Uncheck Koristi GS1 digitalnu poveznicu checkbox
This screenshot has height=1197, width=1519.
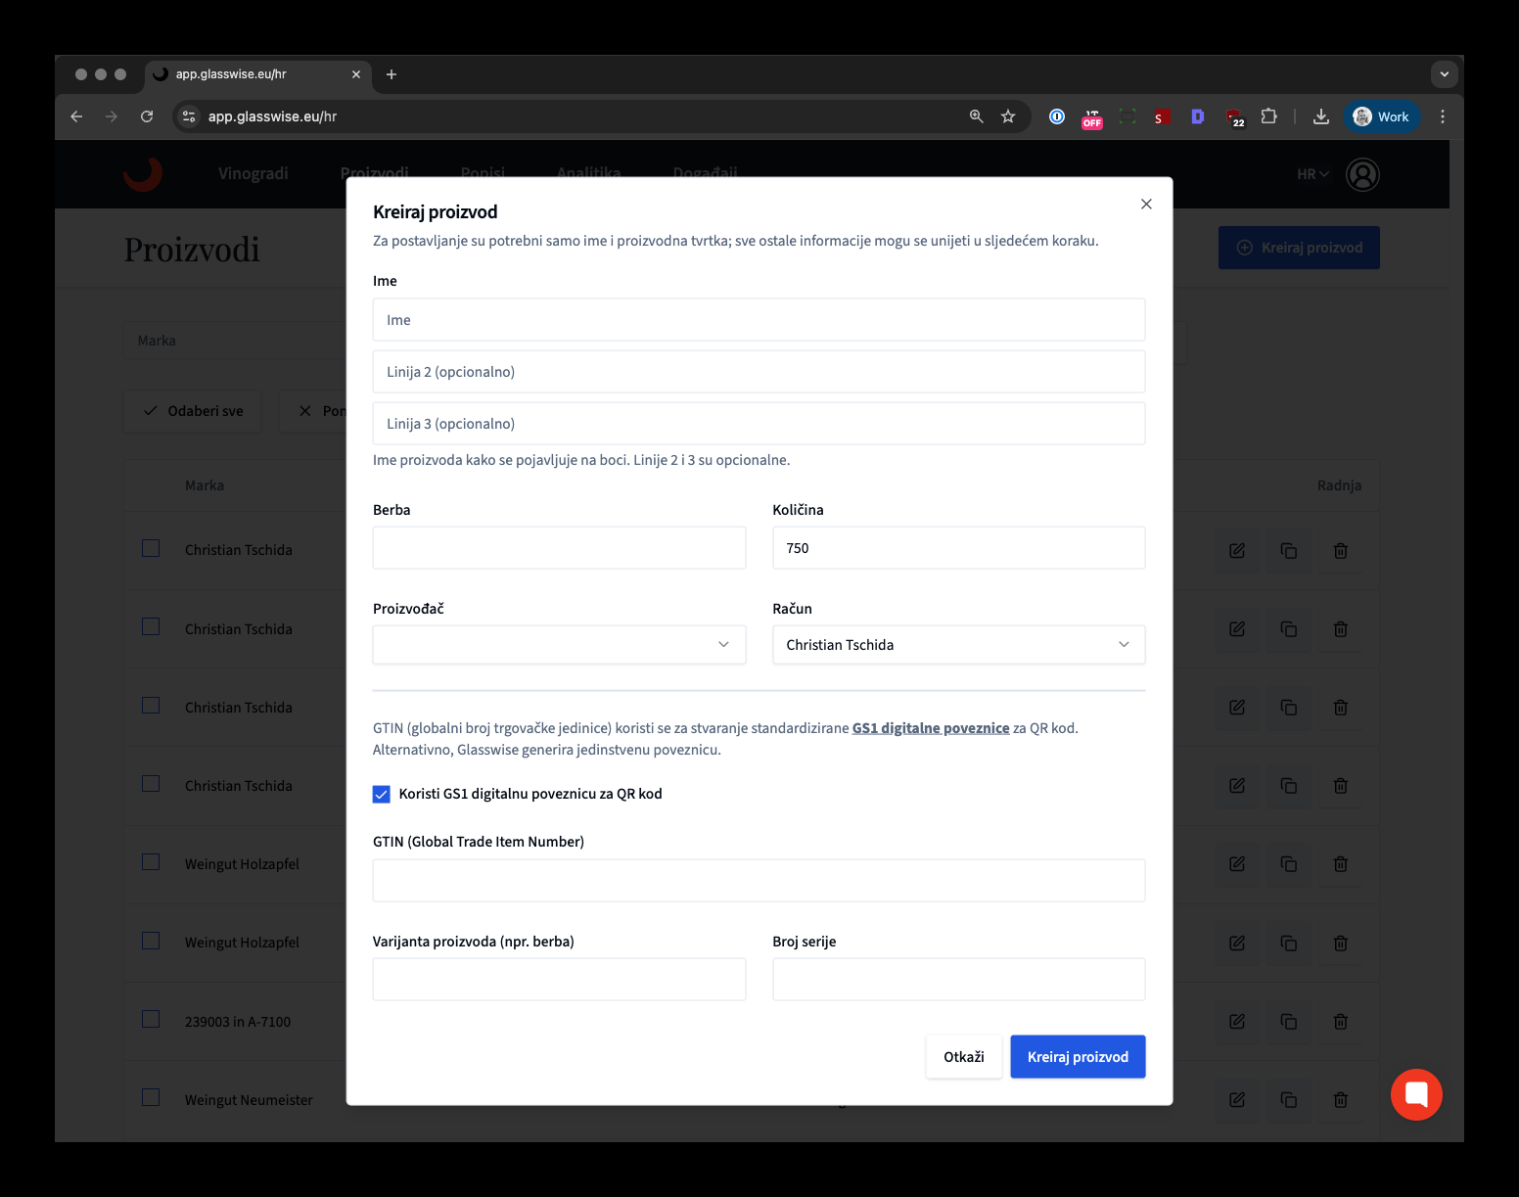click(x=382, y=794)
